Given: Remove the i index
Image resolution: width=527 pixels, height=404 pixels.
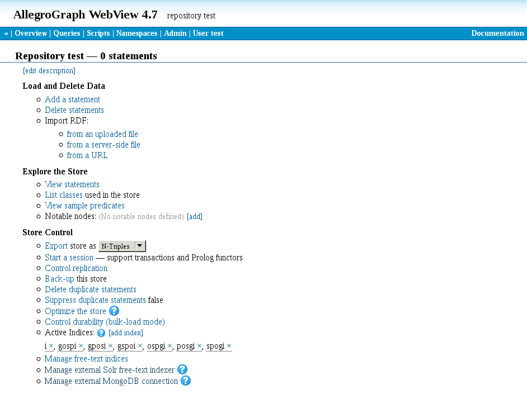Looking at the screenshot, I should point(51,346).
